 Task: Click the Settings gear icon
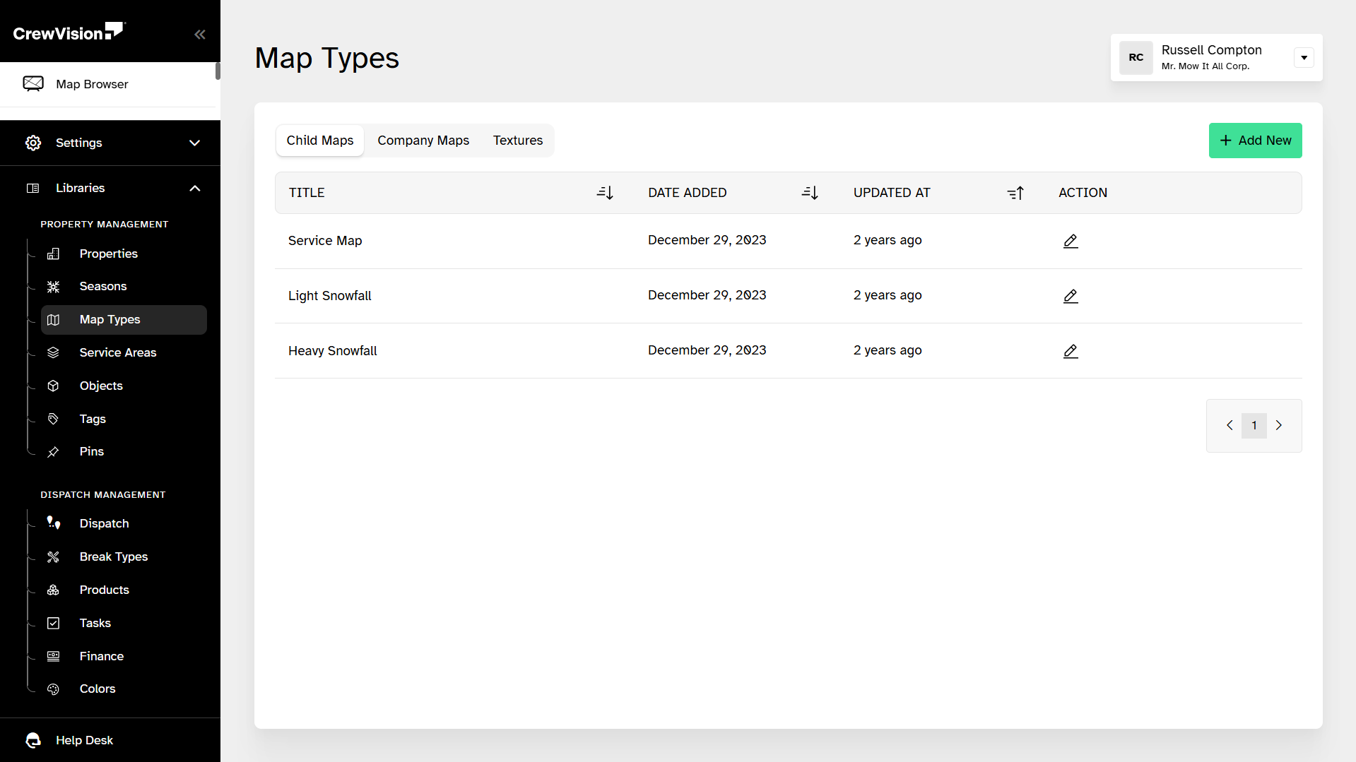[33, 143]
